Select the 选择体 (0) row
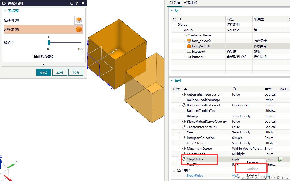Screen dimensions: 290x181 coord(44,29)
